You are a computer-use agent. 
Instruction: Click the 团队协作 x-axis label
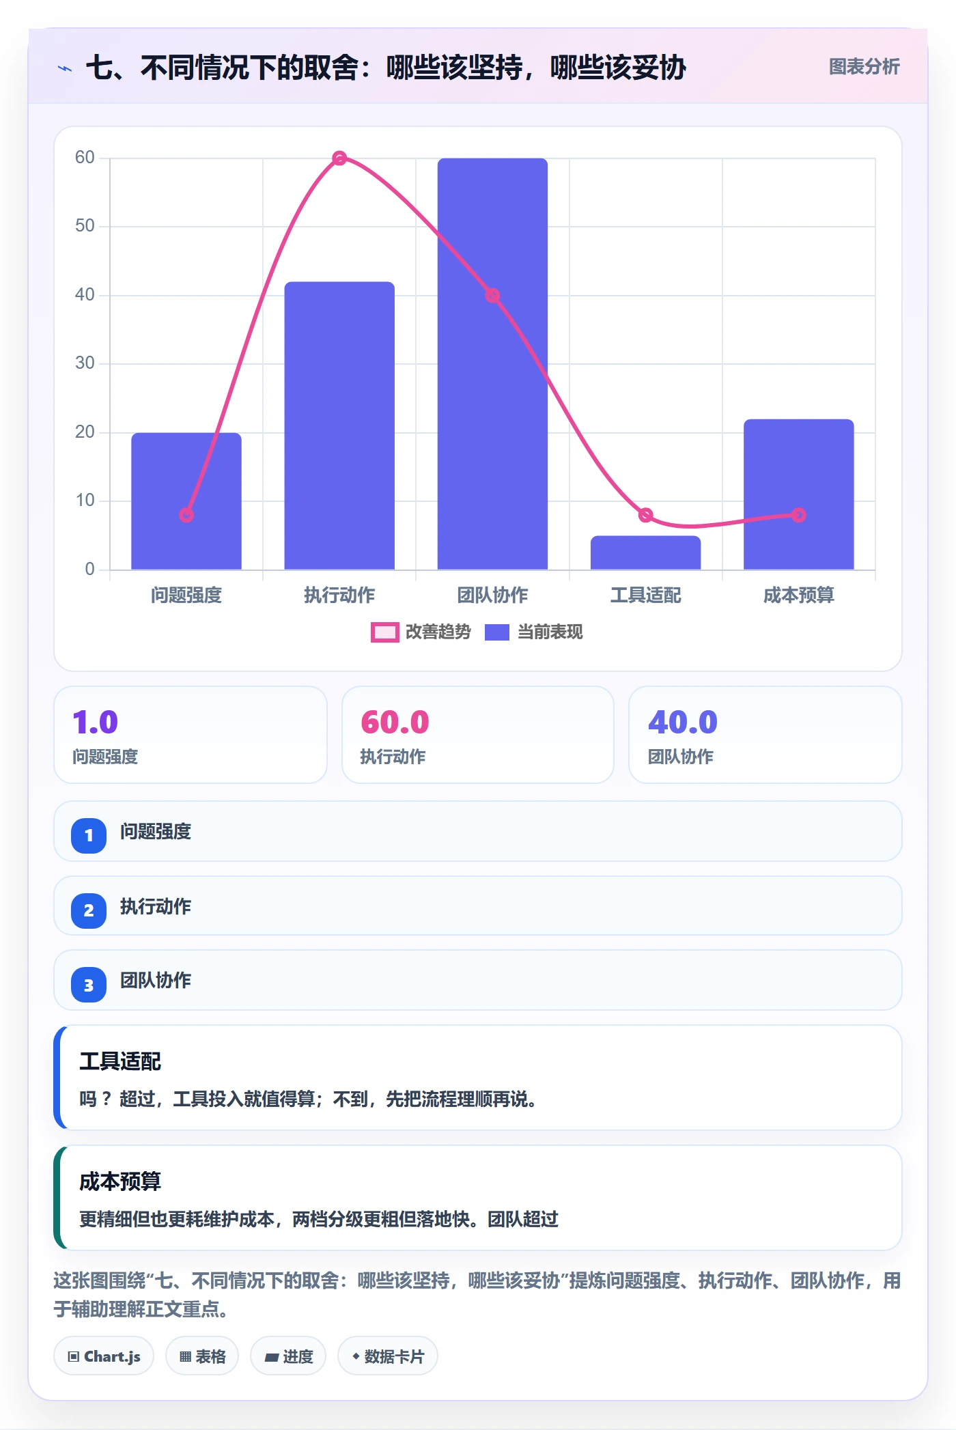(x=492, y=595)
